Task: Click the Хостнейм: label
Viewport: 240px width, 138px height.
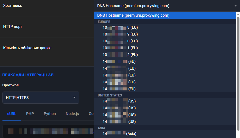Action: coord(13,6)
